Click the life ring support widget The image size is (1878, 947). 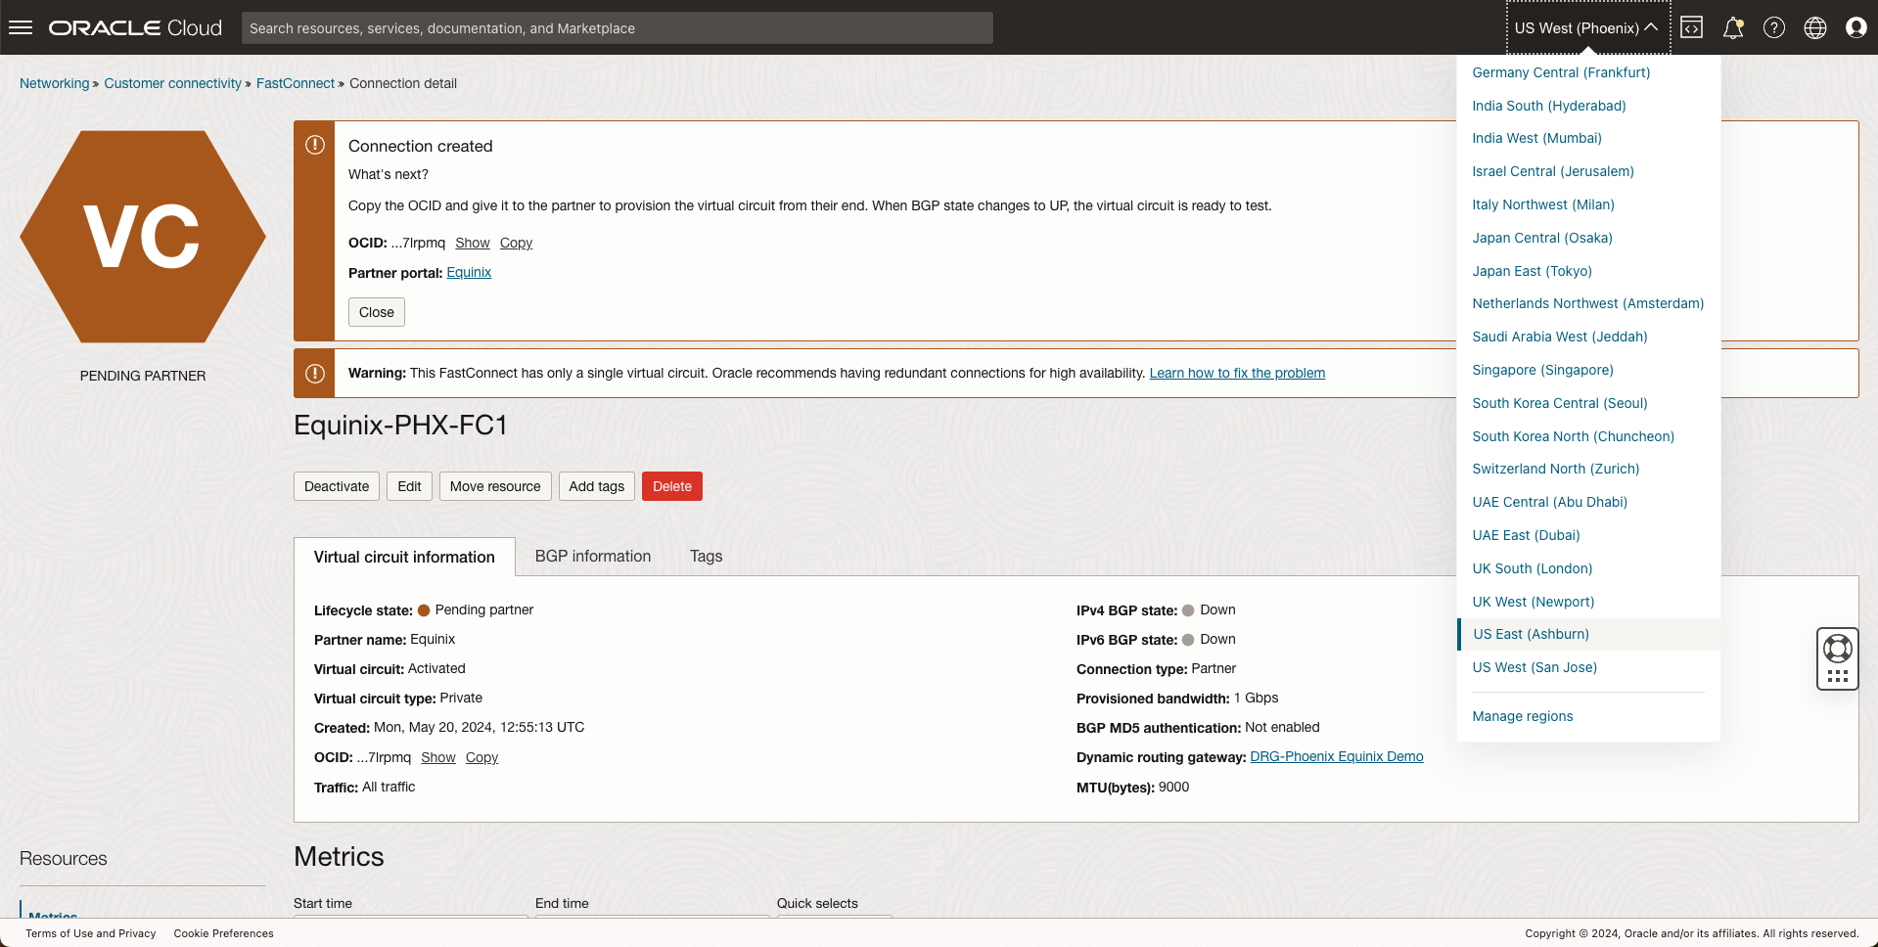click(1837, 648)
